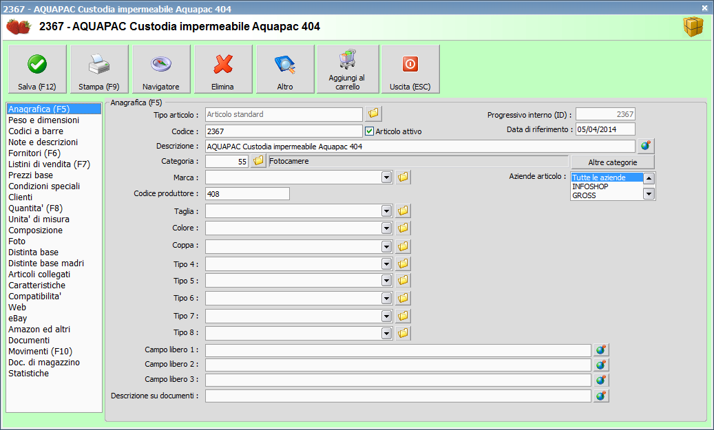
Task: Click folder icon beside Coppa dropdown
Action: coord(403,246)
